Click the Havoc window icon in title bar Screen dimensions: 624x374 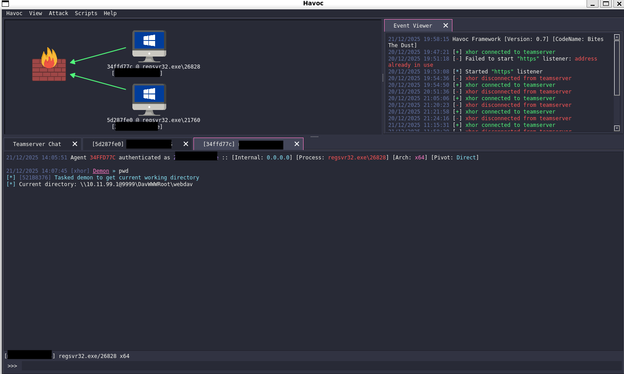5,4
